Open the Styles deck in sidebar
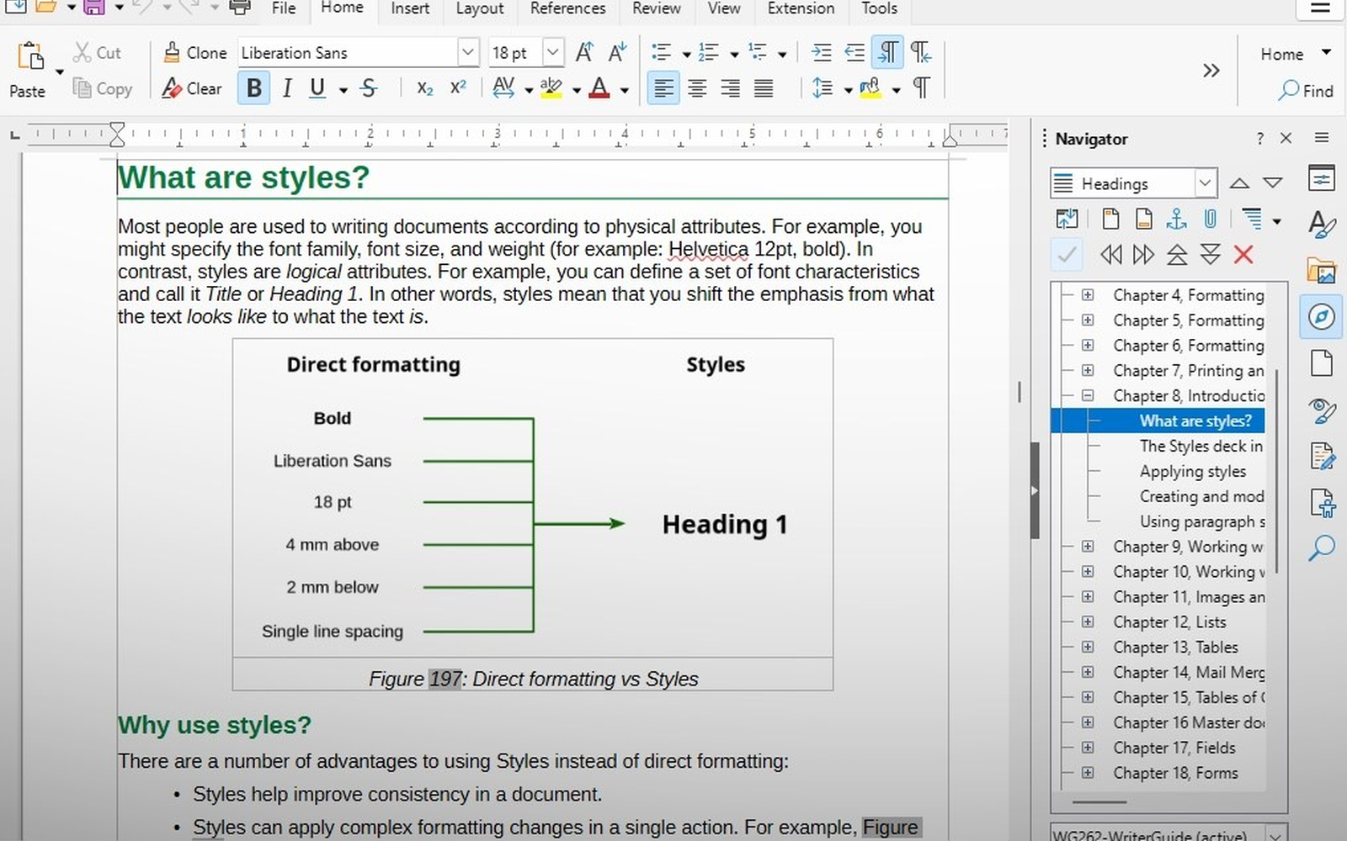Screen dimensions: 1347x841 tap(1322, 223)
